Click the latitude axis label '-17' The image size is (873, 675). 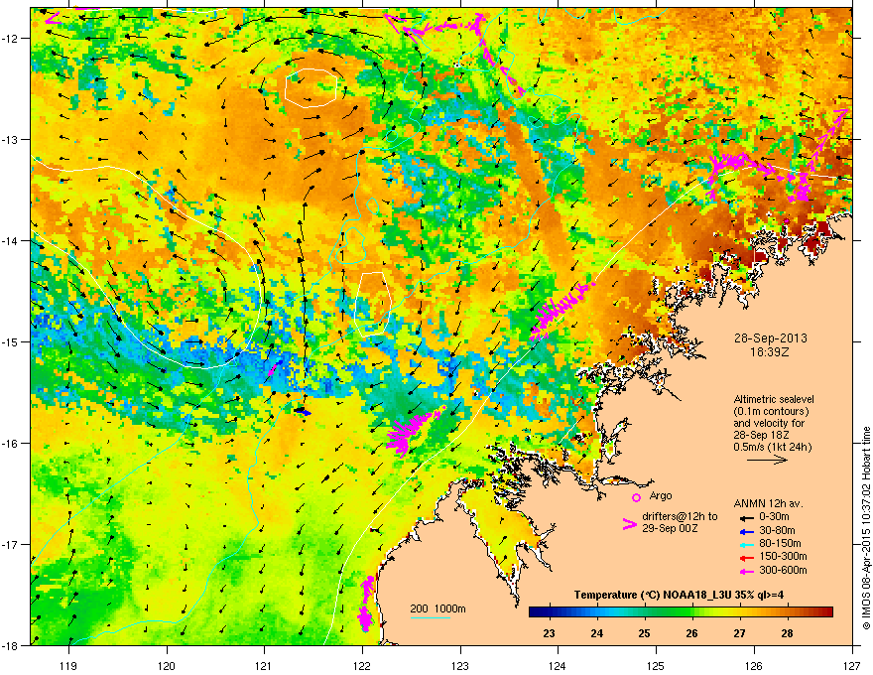point(11,544)
